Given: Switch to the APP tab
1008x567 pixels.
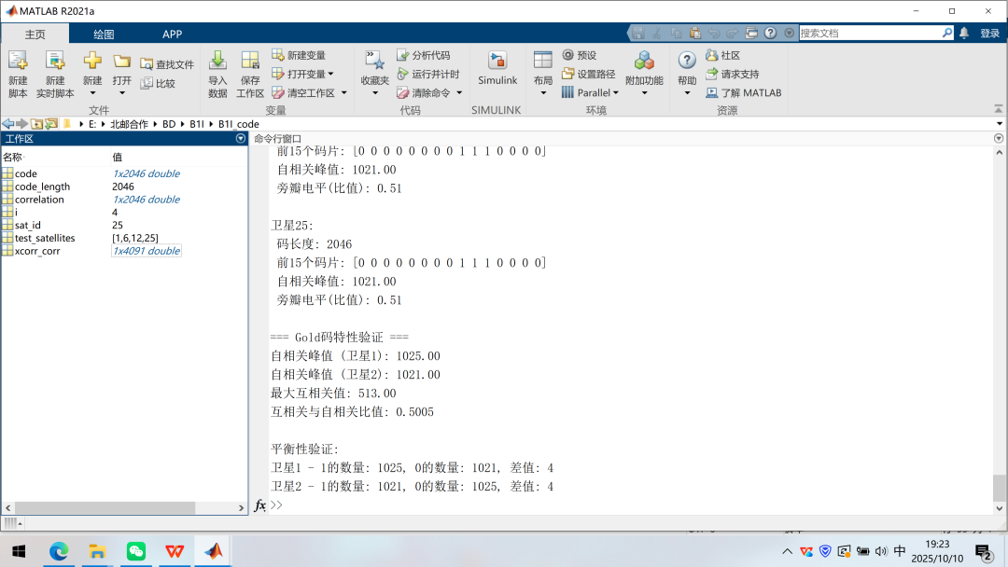Looking at the screenshot, I should pyautogui.click(x=172, y=34).
